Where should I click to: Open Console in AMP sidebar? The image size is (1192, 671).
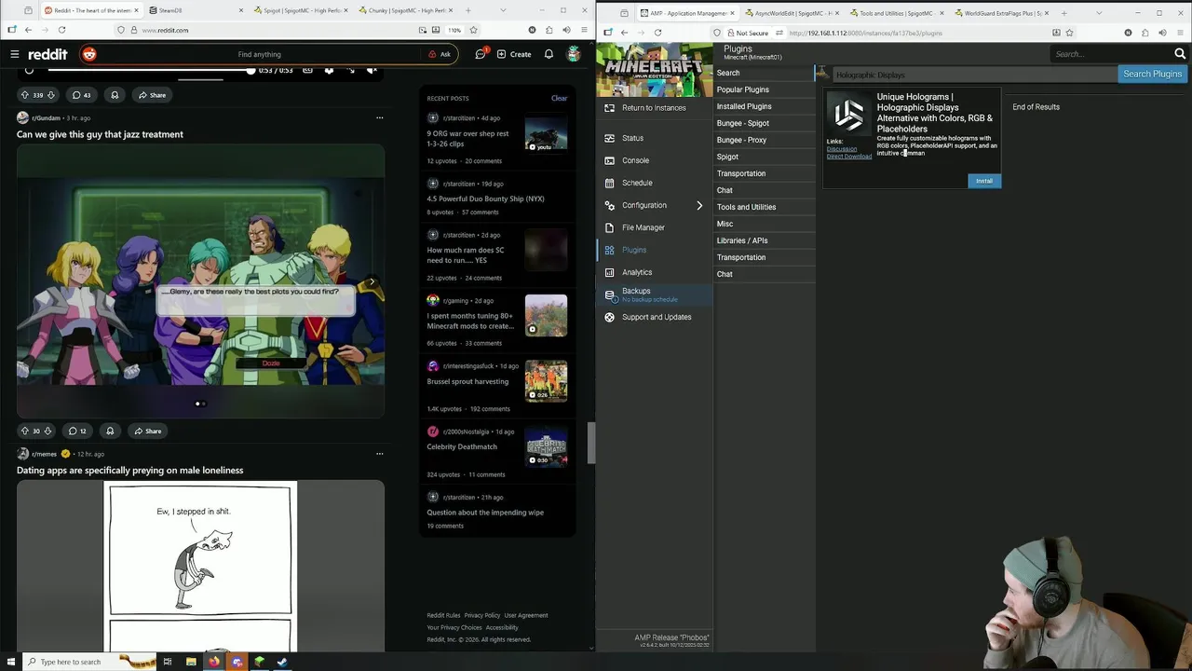click(x=654, y=160)
